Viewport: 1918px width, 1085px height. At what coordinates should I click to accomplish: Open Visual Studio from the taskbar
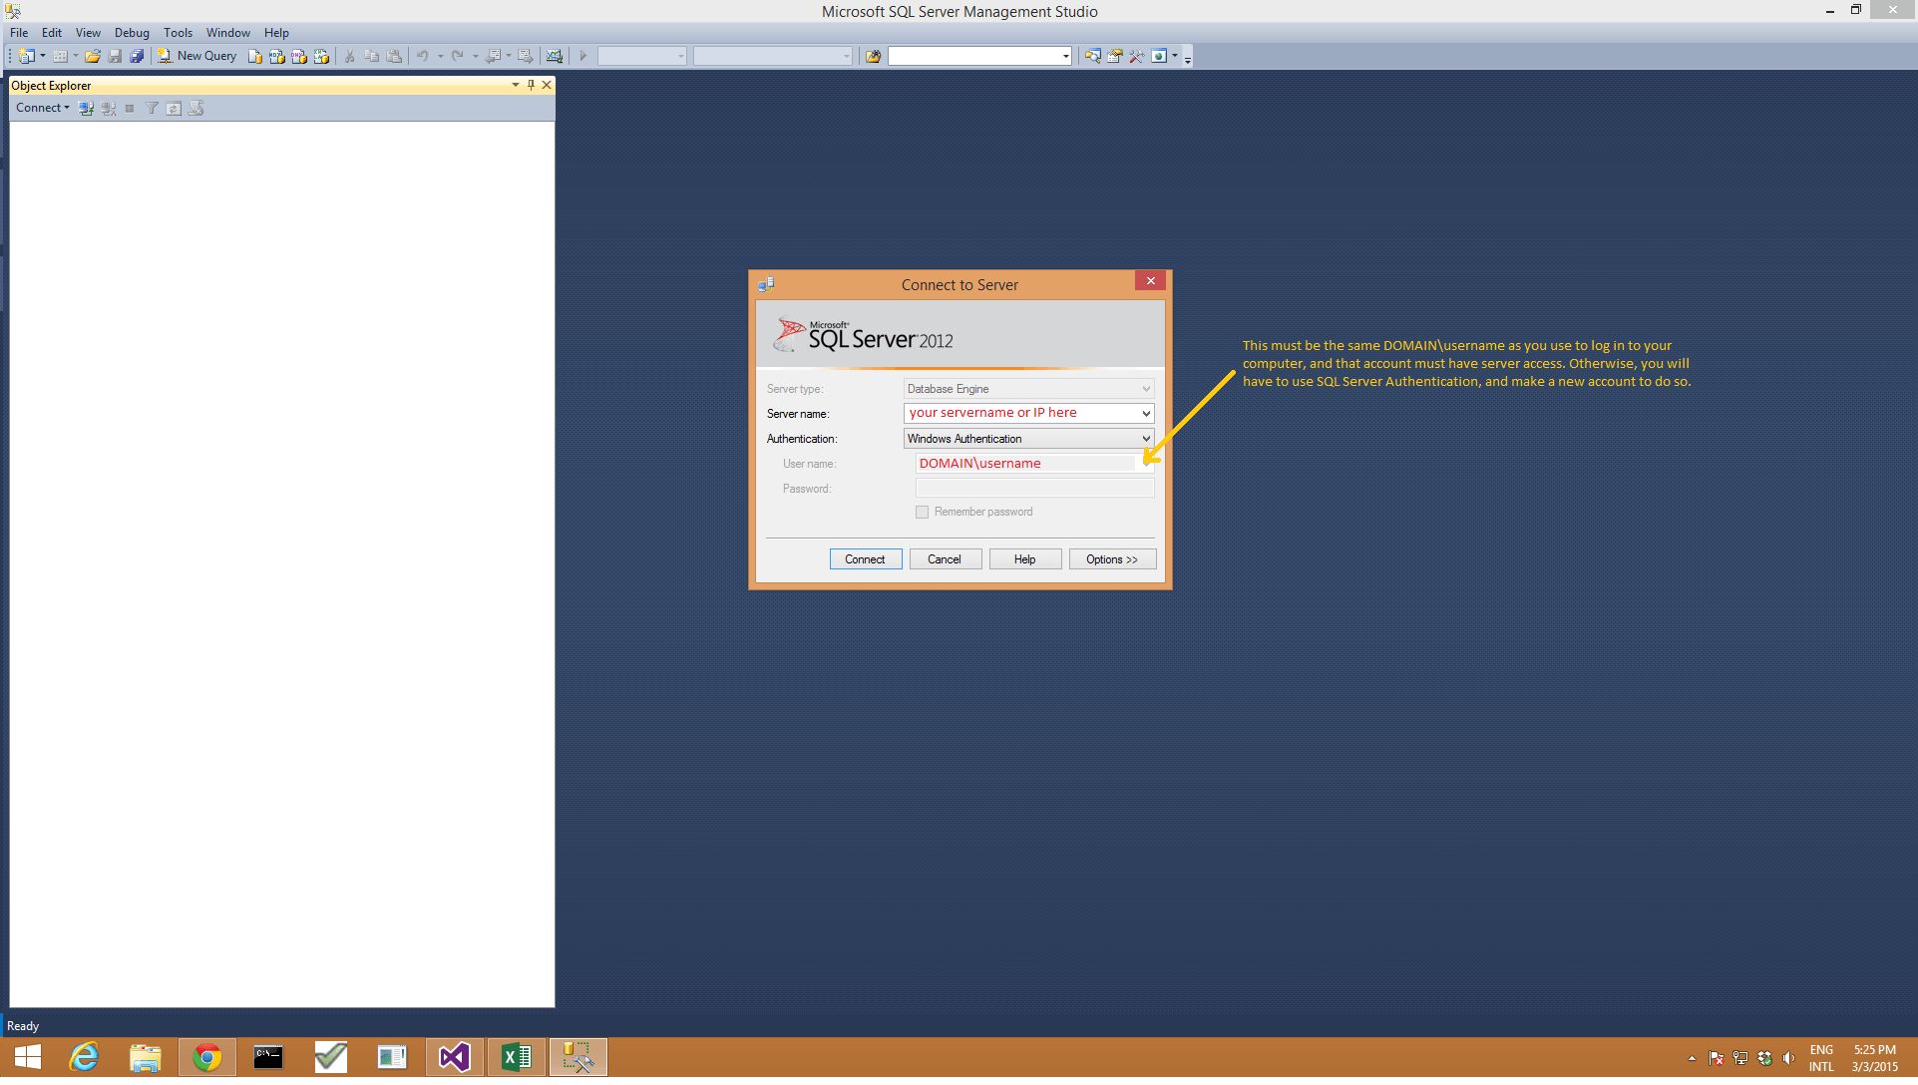[454, 1057]
